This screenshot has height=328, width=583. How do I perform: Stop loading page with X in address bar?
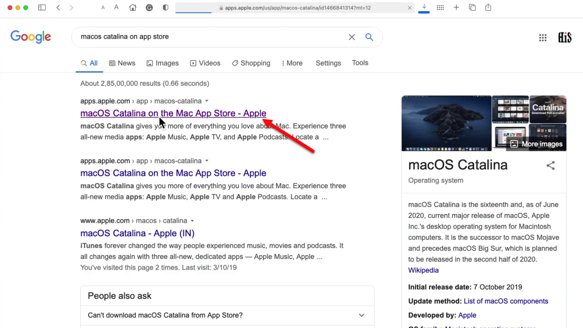[x=410, y=8]
